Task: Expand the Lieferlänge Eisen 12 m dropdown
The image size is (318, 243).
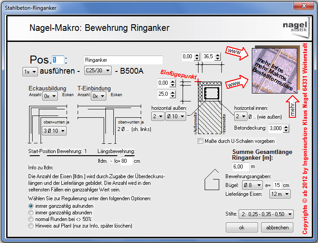Action: pyautogui.click(x=281, y=194)
